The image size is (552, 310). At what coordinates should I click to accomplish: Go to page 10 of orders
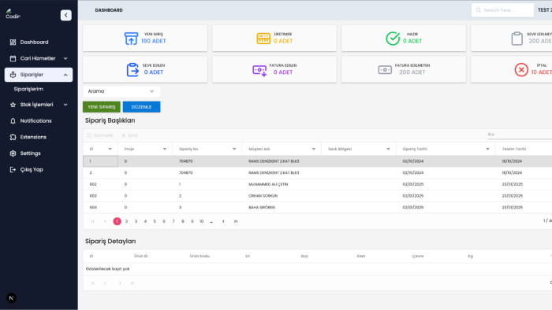pos(201,222)
